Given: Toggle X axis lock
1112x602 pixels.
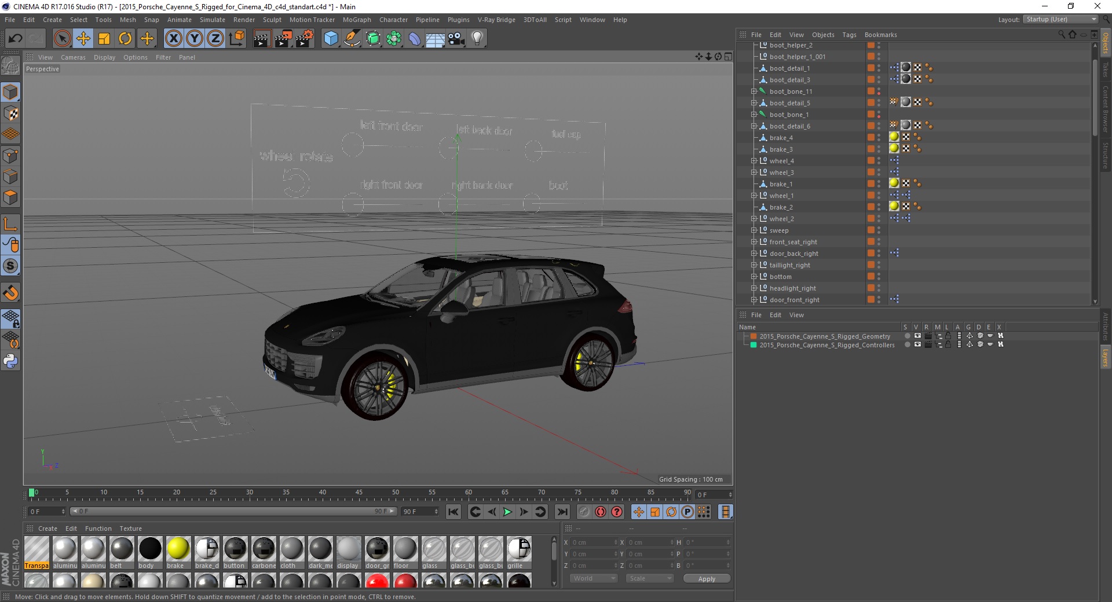Looking at the screenshot, I should point(173,39).
